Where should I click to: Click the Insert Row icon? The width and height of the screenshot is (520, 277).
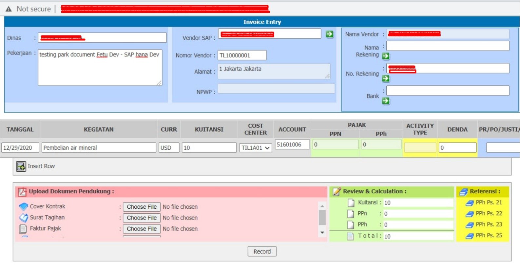[x=21, y=166]
